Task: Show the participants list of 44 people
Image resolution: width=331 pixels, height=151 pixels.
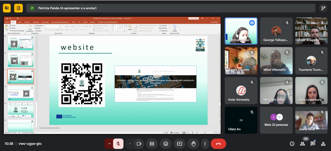Action: [x=303, y=144]
